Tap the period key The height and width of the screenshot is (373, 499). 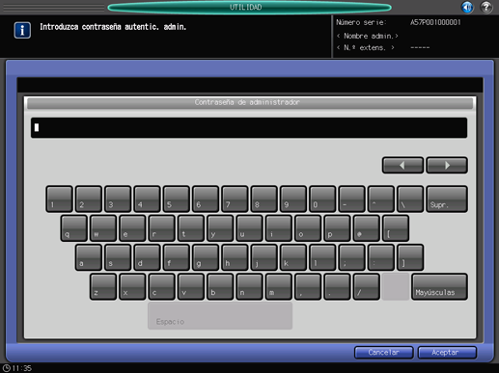(338, 286)
